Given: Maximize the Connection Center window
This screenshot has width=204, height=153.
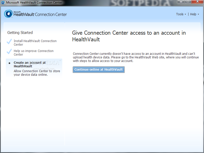Looking at the screenshot, I should click(x=188, y=2).
